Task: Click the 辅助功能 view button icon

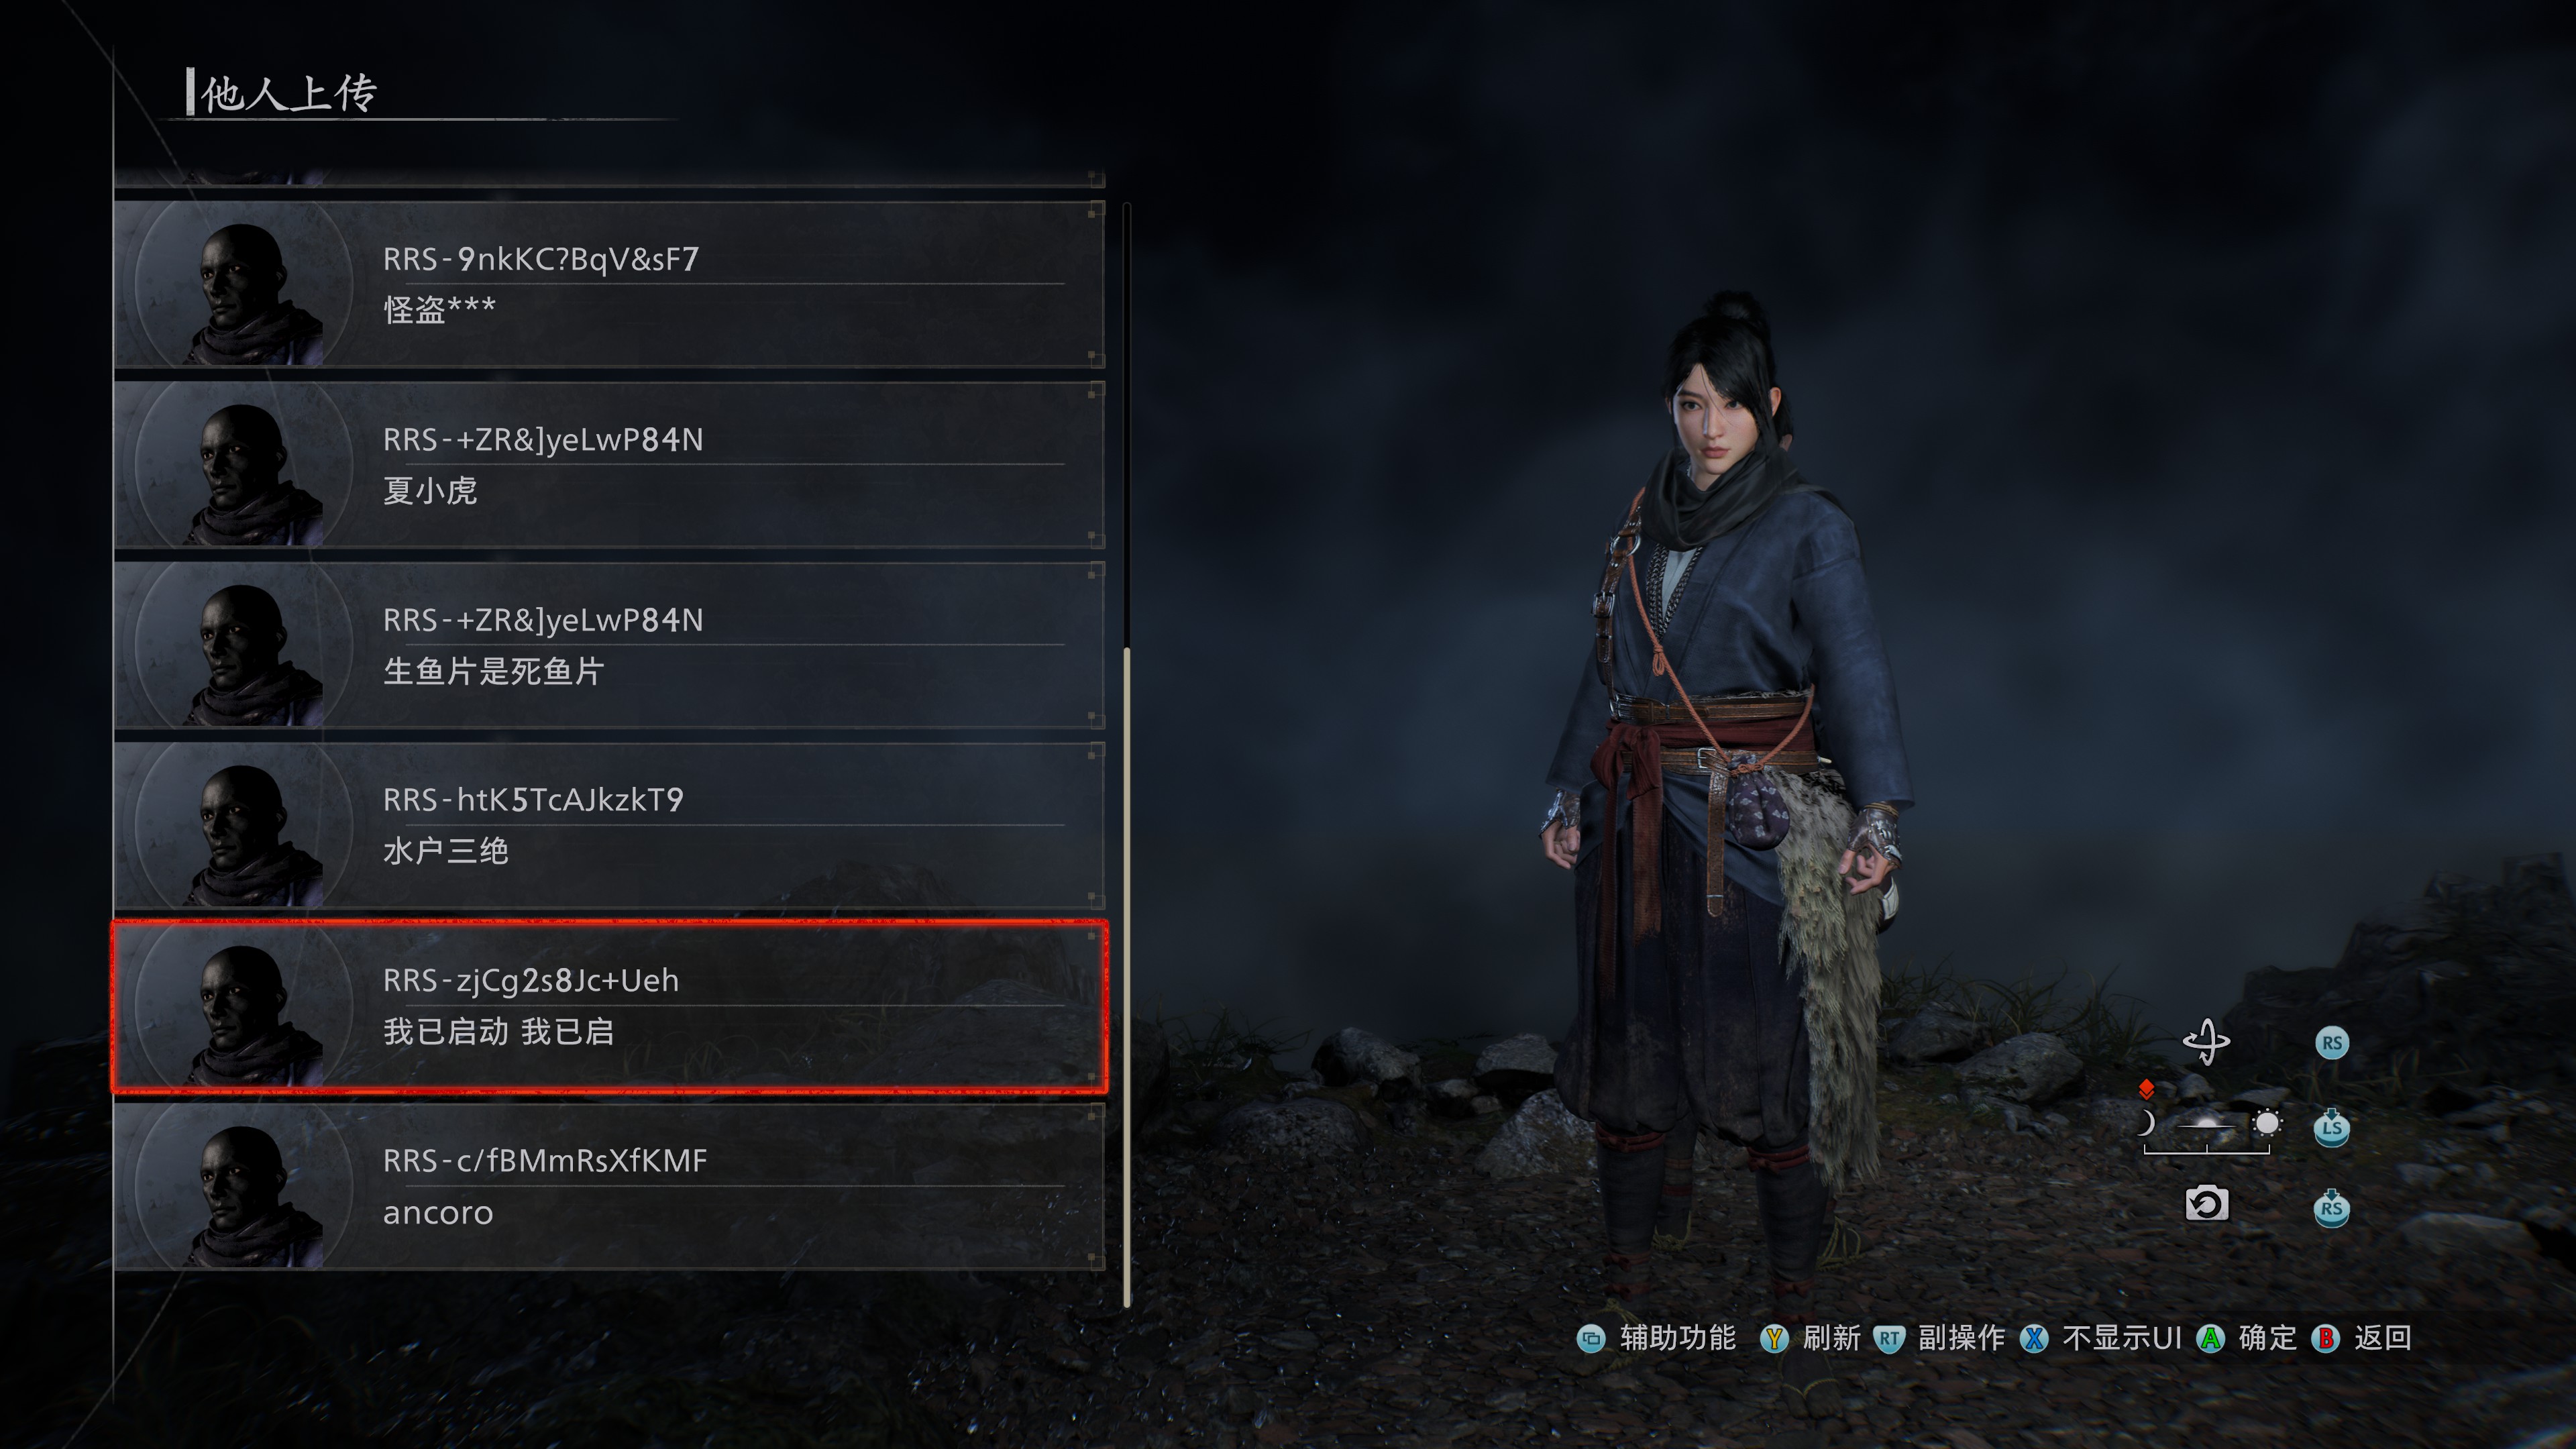Action: click(1591, 1338)
